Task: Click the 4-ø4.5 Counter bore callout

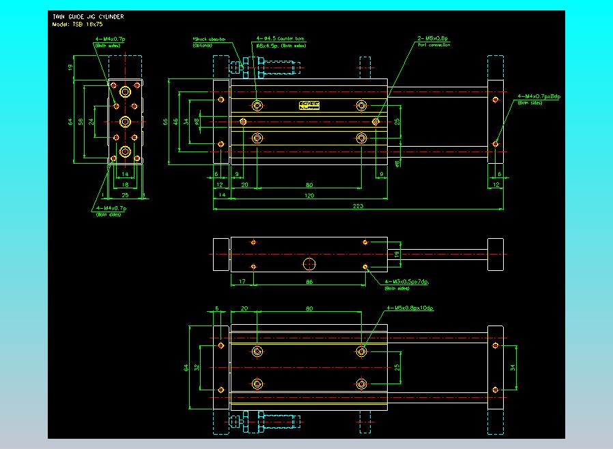Action: click(281, 39)
